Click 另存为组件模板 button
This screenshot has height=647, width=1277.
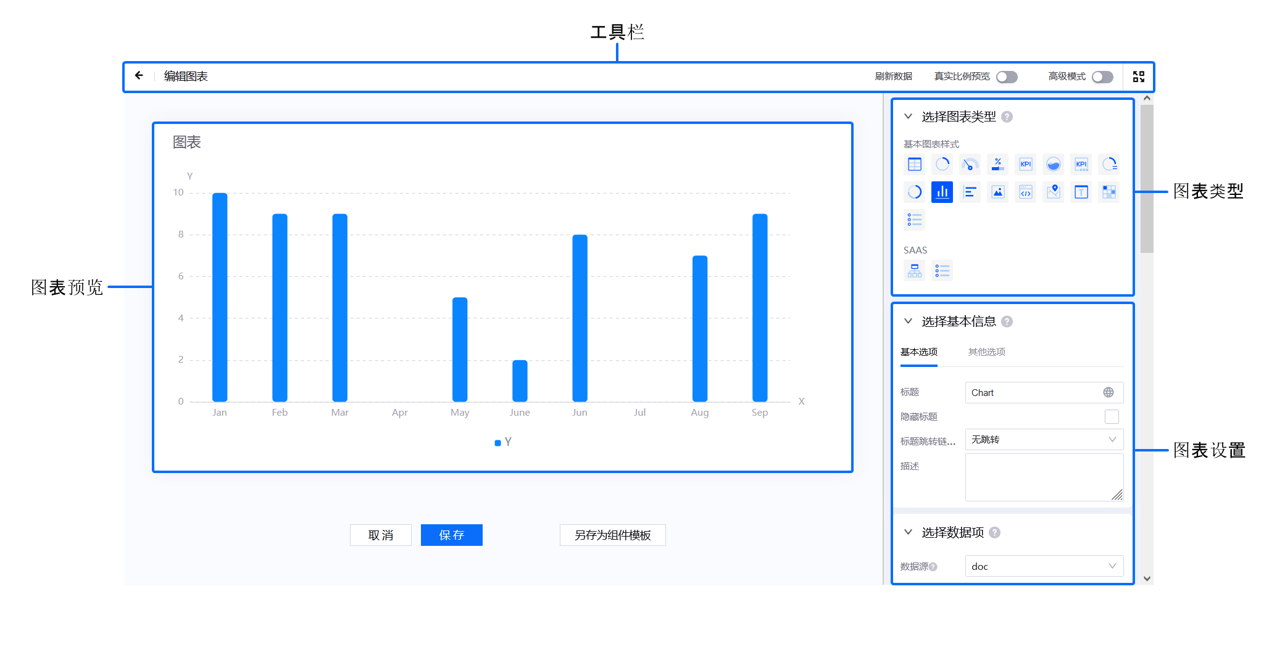point(613,535)
